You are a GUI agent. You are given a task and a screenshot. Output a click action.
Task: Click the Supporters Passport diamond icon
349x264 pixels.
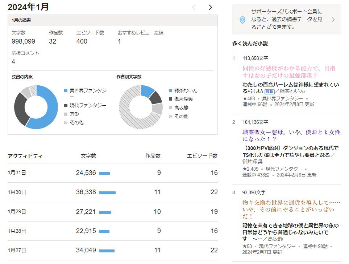coord(242,20)
